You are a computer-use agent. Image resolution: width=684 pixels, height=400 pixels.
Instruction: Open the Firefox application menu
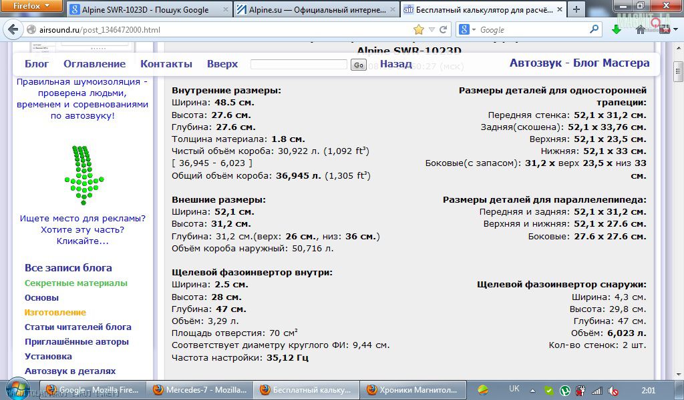tap(31, 6)
